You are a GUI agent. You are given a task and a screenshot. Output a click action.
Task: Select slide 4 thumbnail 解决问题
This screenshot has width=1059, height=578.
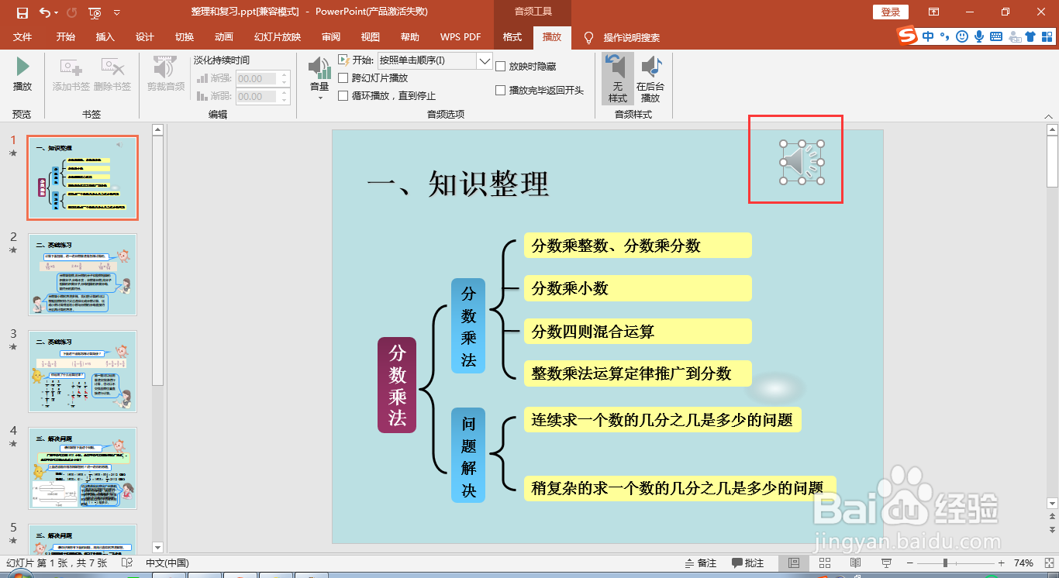tap(82, 468)
